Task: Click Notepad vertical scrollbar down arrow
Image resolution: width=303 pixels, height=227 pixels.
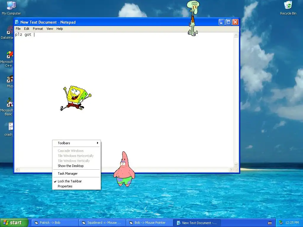Action: click(236, 164)
